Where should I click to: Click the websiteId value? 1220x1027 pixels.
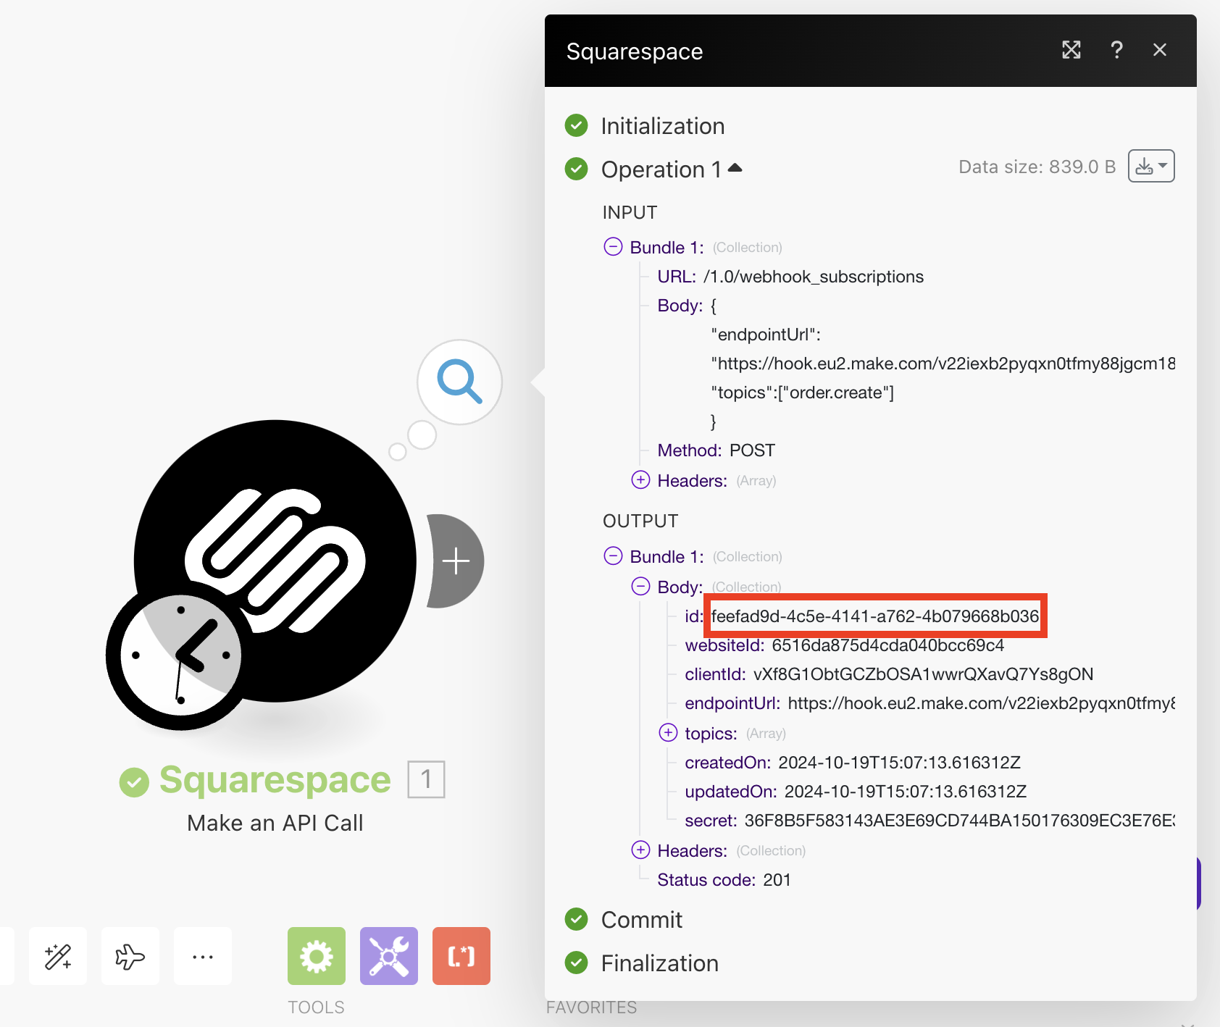click(x=888, y=645)
